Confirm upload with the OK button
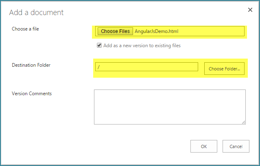 click(203, 146)
